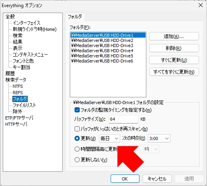This screenshot has width=207, height=186.
Task: Click the 削除(R) button
Action: (174, 48)
